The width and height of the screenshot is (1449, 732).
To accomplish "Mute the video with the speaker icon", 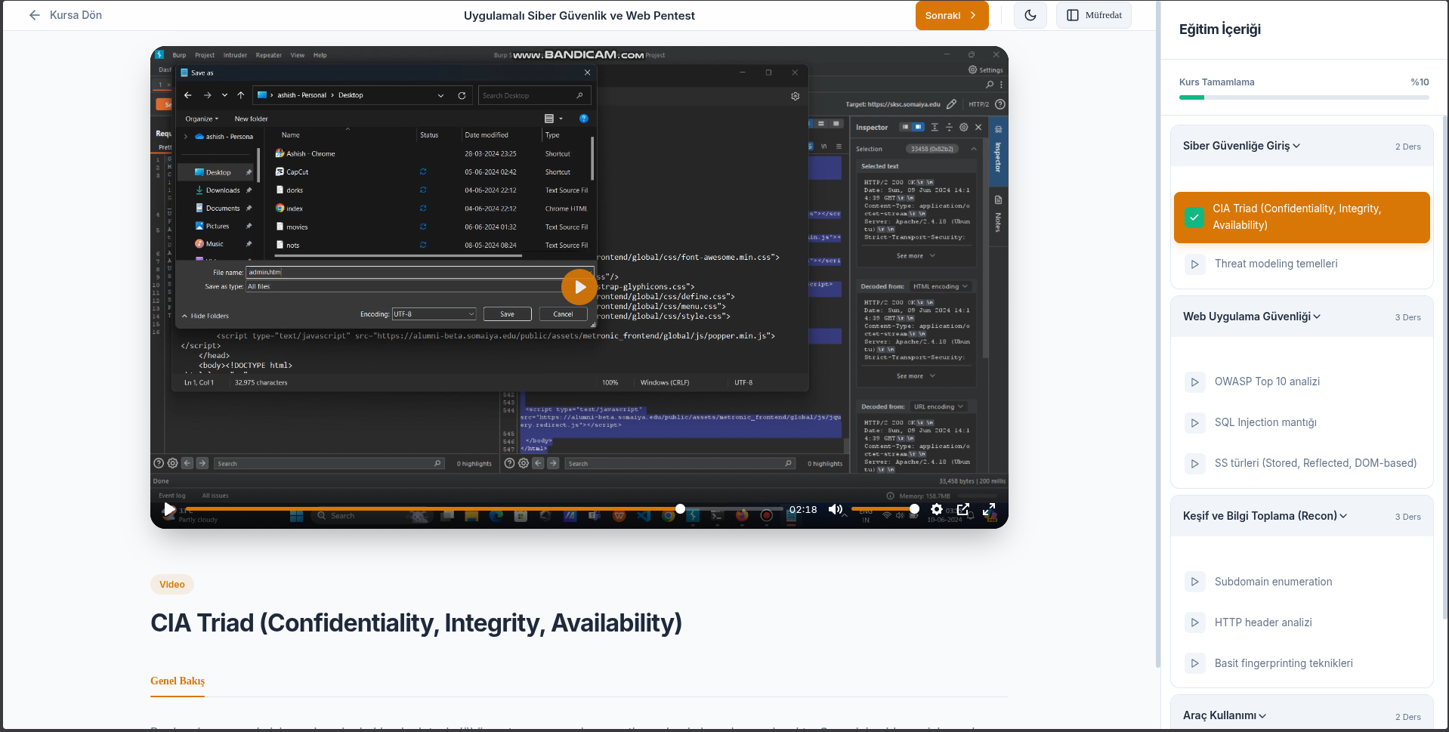I will coord(835,509).
